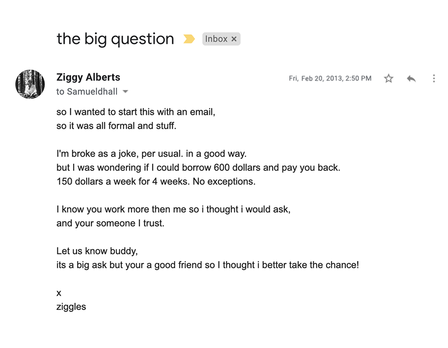Click the 'x' sign-off above ziggles
Image resolution: width=448 pixels, height=348 pixels.
(x=59, y=293)
